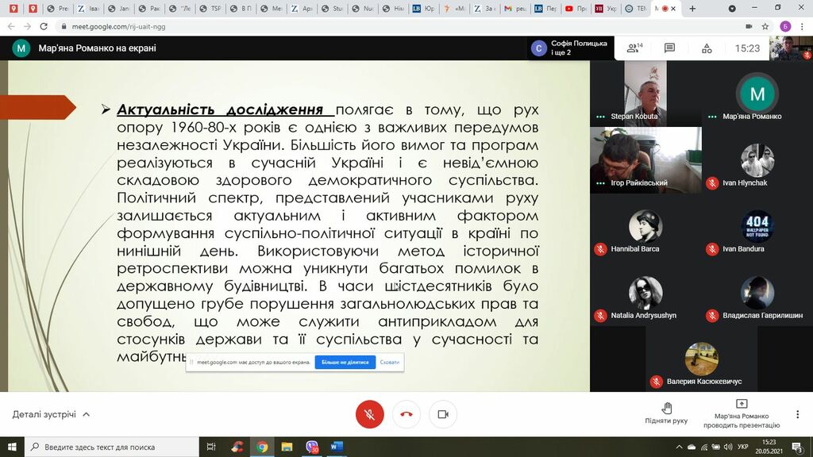This screenshot has width=813, height=457.
Task: Open the activities shapes icon
Action: click(x=707, y=48)
